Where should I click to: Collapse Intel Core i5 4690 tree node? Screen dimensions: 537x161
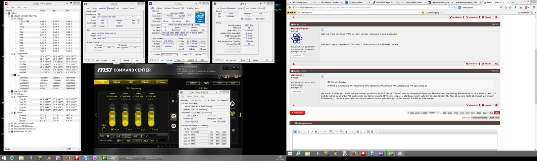(10, 91)
